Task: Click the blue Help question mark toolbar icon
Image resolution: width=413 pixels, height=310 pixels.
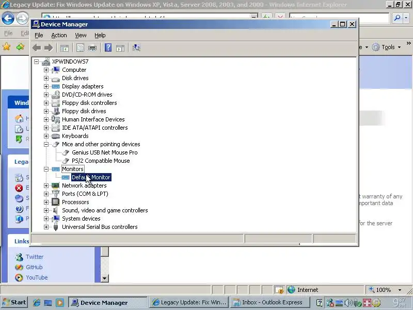Action: (x=108, y=48)
